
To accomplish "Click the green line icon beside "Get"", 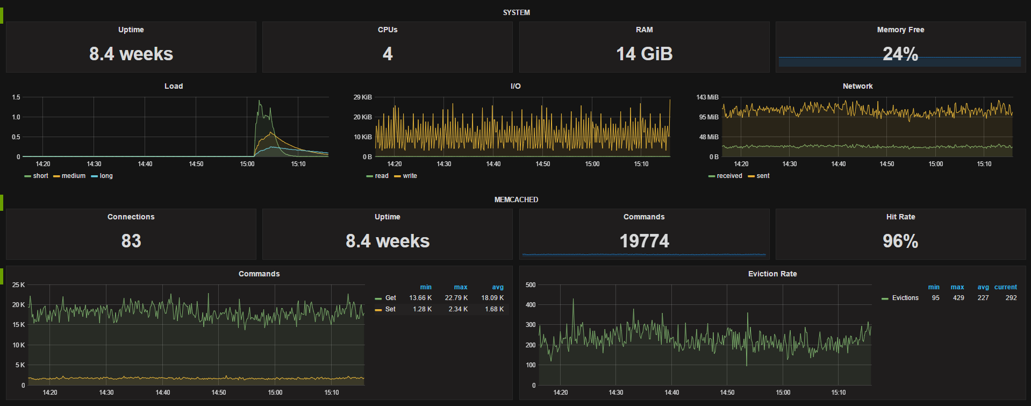I will coord(378,298).
